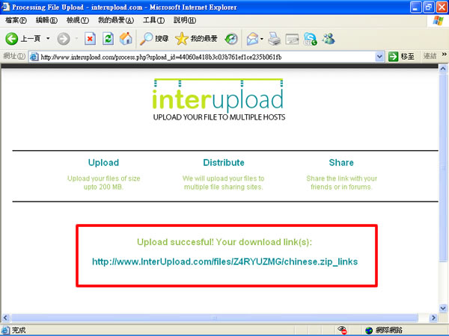The width and height of the screenshot is (449, 336).
Task: Open the Mail button dropdown arrow
Action: [x=262, y=39]
